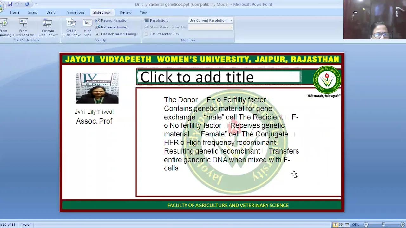
Task: Click the Start Slide Show group label
Action: (x=27, y=40)
